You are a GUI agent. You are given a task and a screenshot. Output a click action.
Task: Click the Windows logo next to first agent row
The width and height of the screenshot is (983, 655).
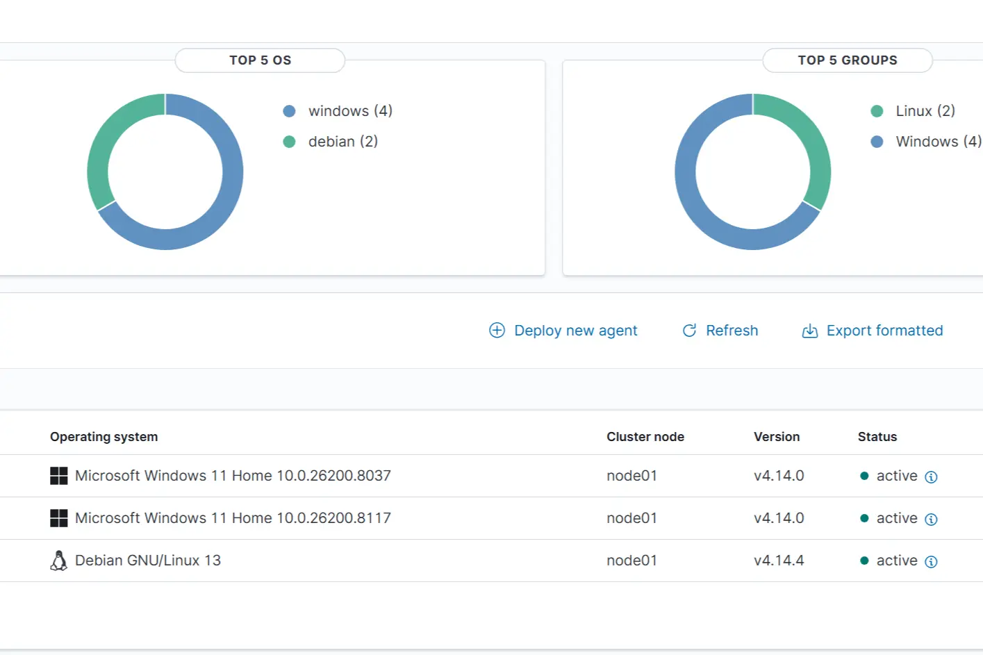[58, 476]
